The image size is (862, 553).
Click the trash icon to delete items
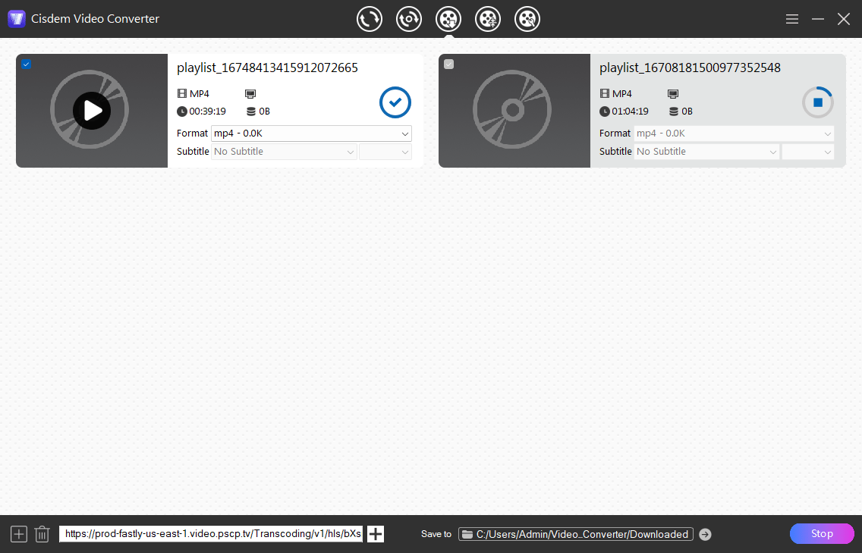(42, 534)
